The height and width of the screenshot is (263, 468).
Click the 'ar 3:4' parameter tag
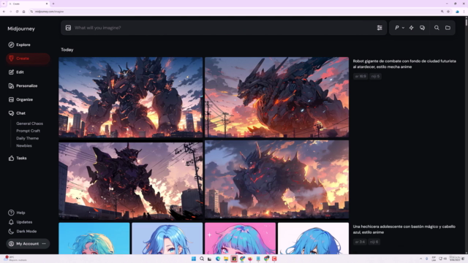[x=360, y=242]
